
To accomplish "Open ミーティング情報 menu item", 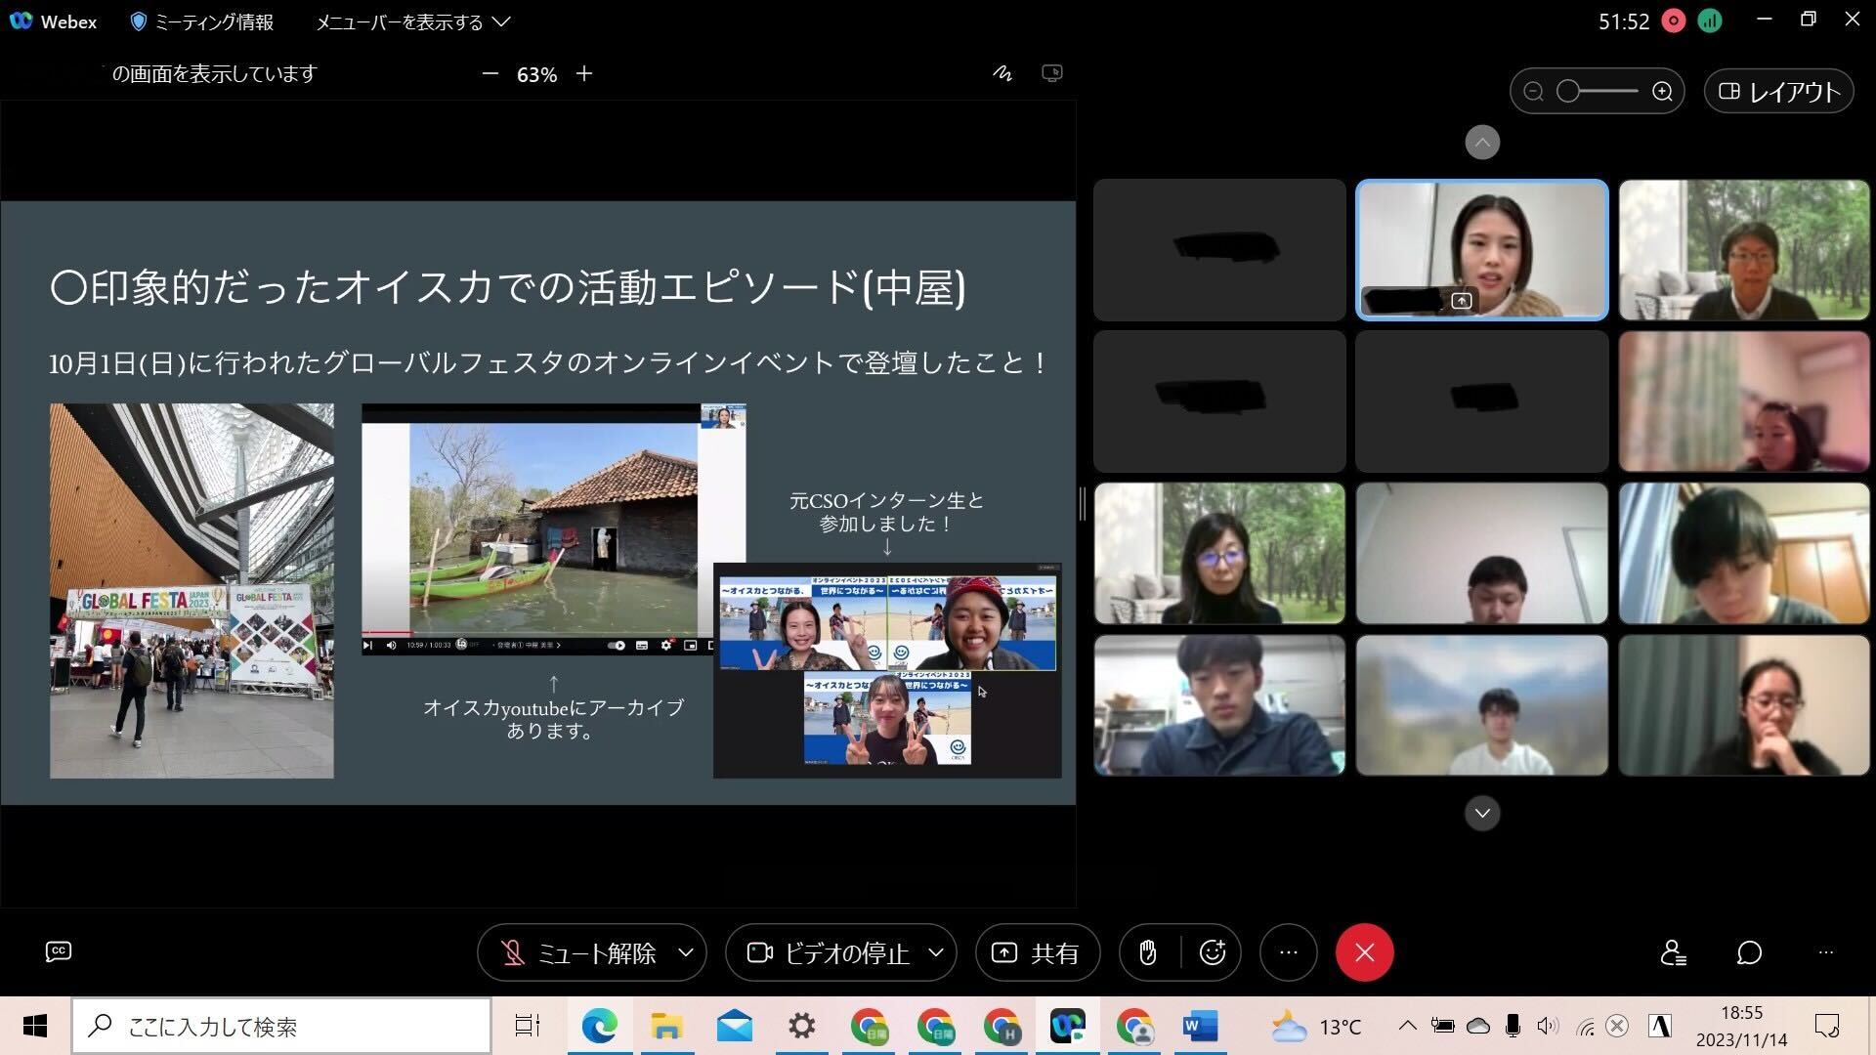I will pyautogui.click(x=202, y=21).
